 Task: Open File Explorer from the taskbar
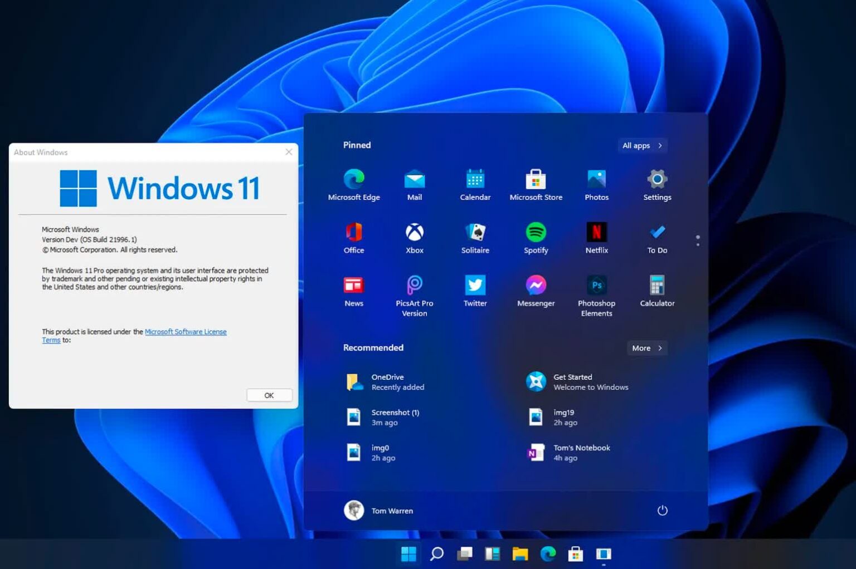(x=520, y=554)
